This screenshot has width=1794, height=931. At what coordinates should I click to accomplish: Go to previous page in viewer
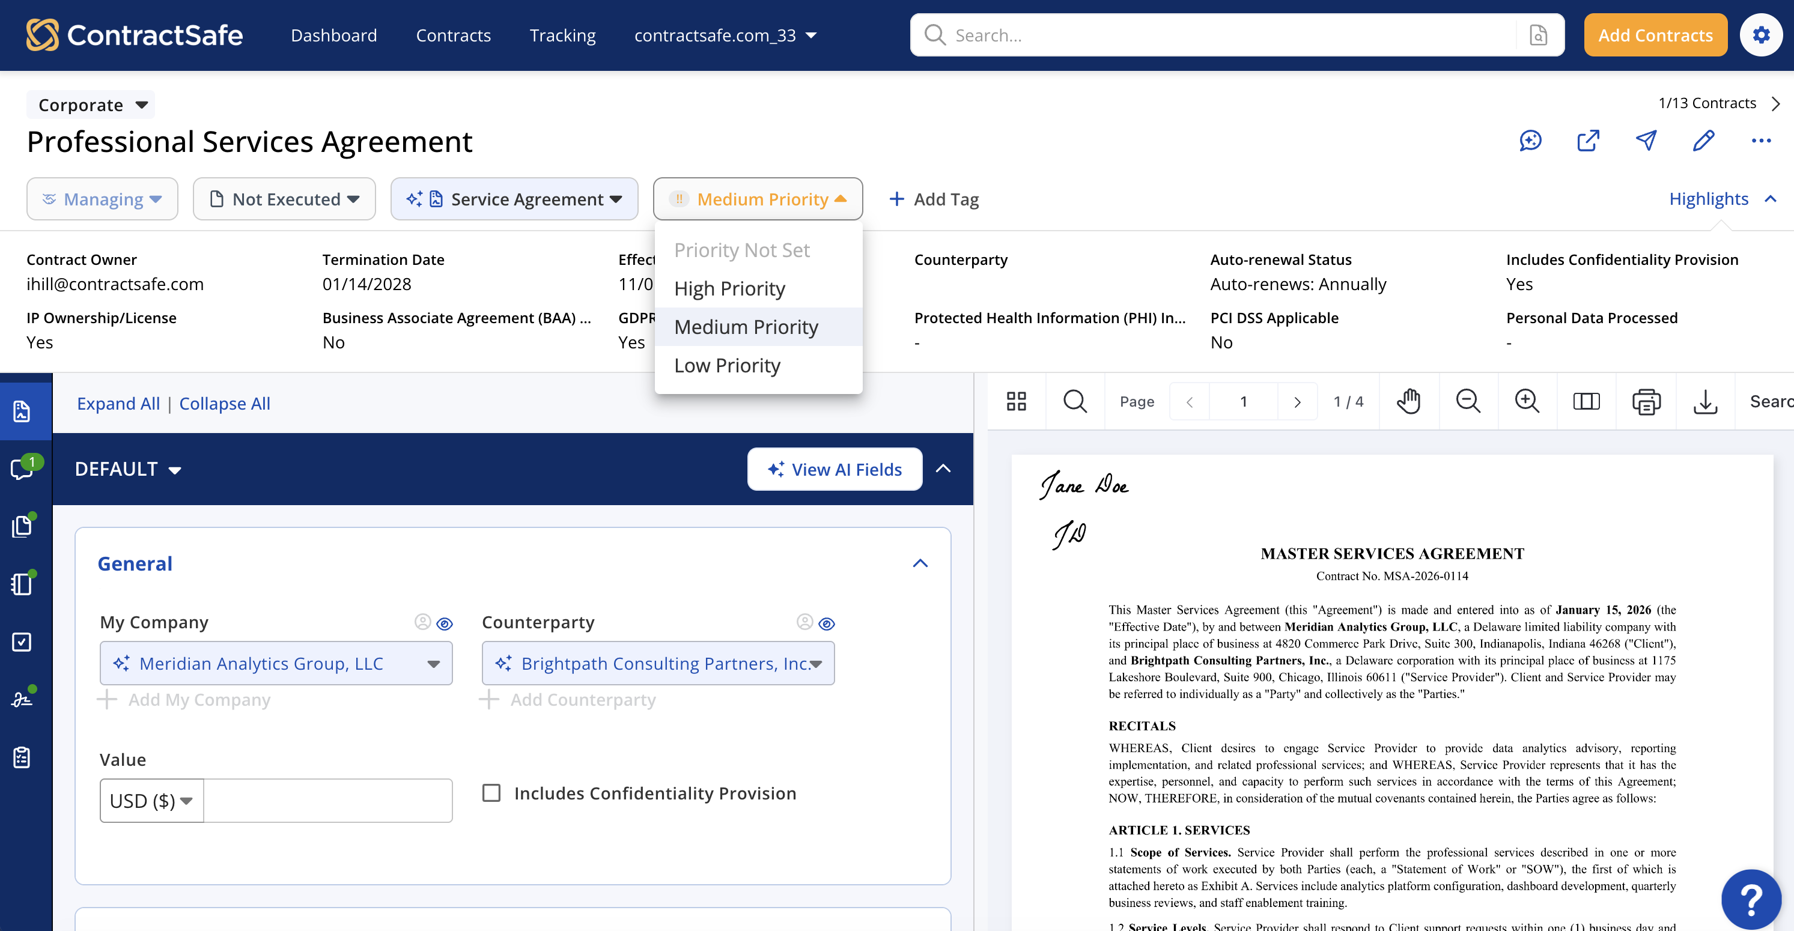[x=1190, y=402]
